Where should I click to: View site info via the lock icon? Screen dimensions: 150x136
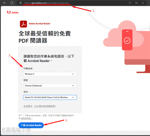pyautogui.click(x=20, y=3)
